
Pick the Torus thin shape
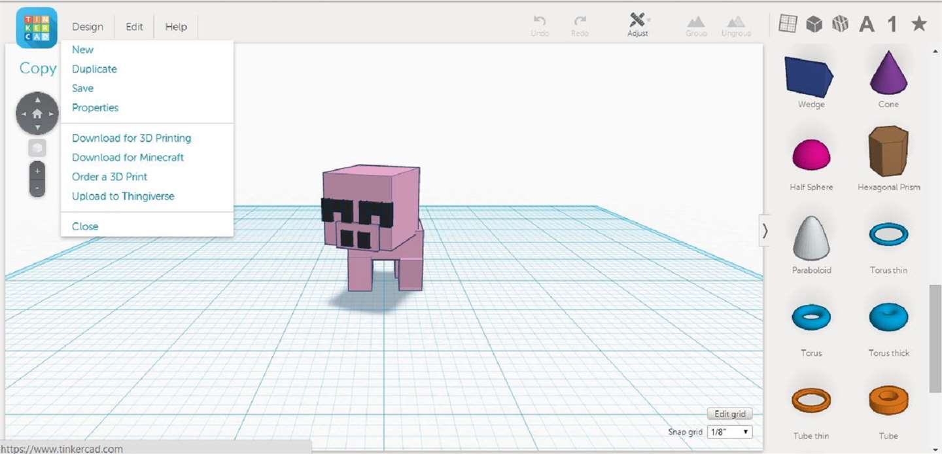point(888,234)
